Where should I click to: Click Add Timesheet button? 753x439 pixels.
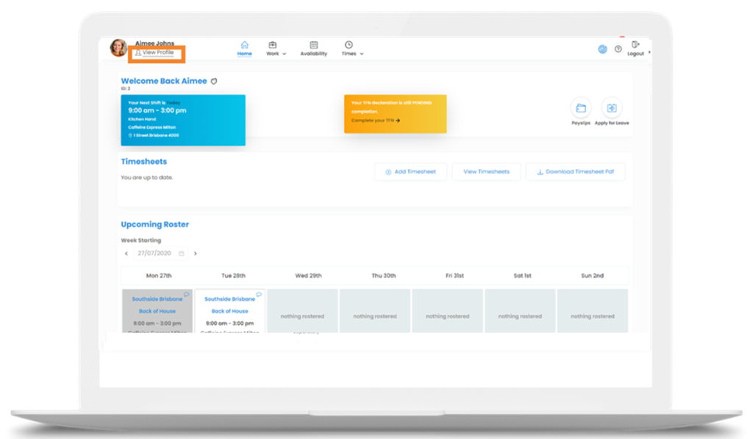coord(410,171)
